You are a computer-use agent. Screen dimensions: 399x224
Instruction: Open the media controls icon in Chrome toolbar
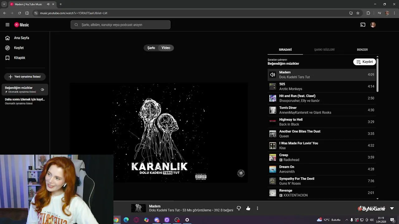tap(379, 13)
